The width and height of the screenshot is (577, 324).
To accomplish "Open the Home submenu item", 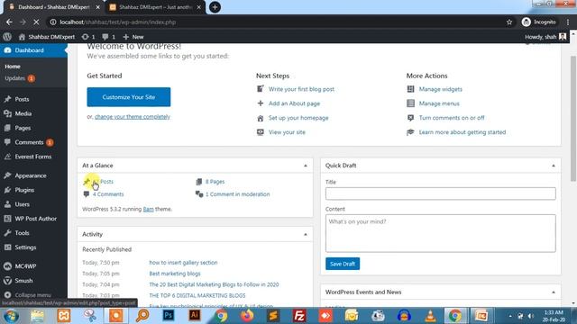I will tap(13, 67).
